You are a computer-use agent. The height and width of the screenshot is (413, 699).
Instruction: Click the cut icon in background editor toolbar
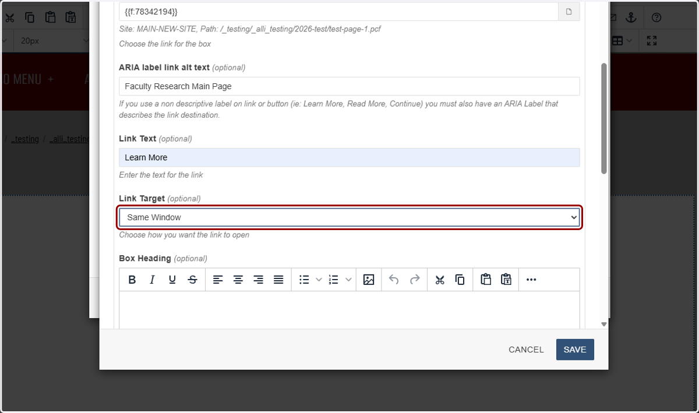pyautogui.click(x=10, y=17)
